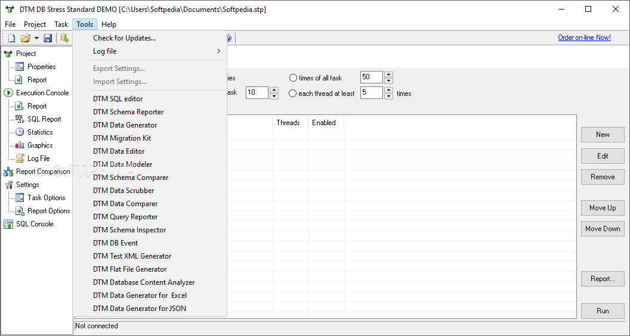Viewport: 630px width, 336px height.
Task: Click the Graphics bar chart icon
Action: [x=20, y=145]
